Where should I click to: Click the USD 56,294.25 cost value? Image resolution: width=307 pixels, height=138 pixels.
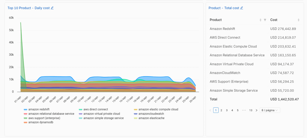pyautogui.click(x=282, y=82)
